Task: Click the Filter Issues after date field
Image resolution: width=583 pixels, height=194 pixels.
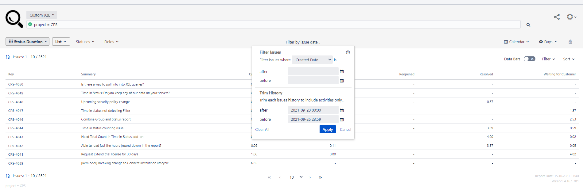Action: [x=313, y=71]
